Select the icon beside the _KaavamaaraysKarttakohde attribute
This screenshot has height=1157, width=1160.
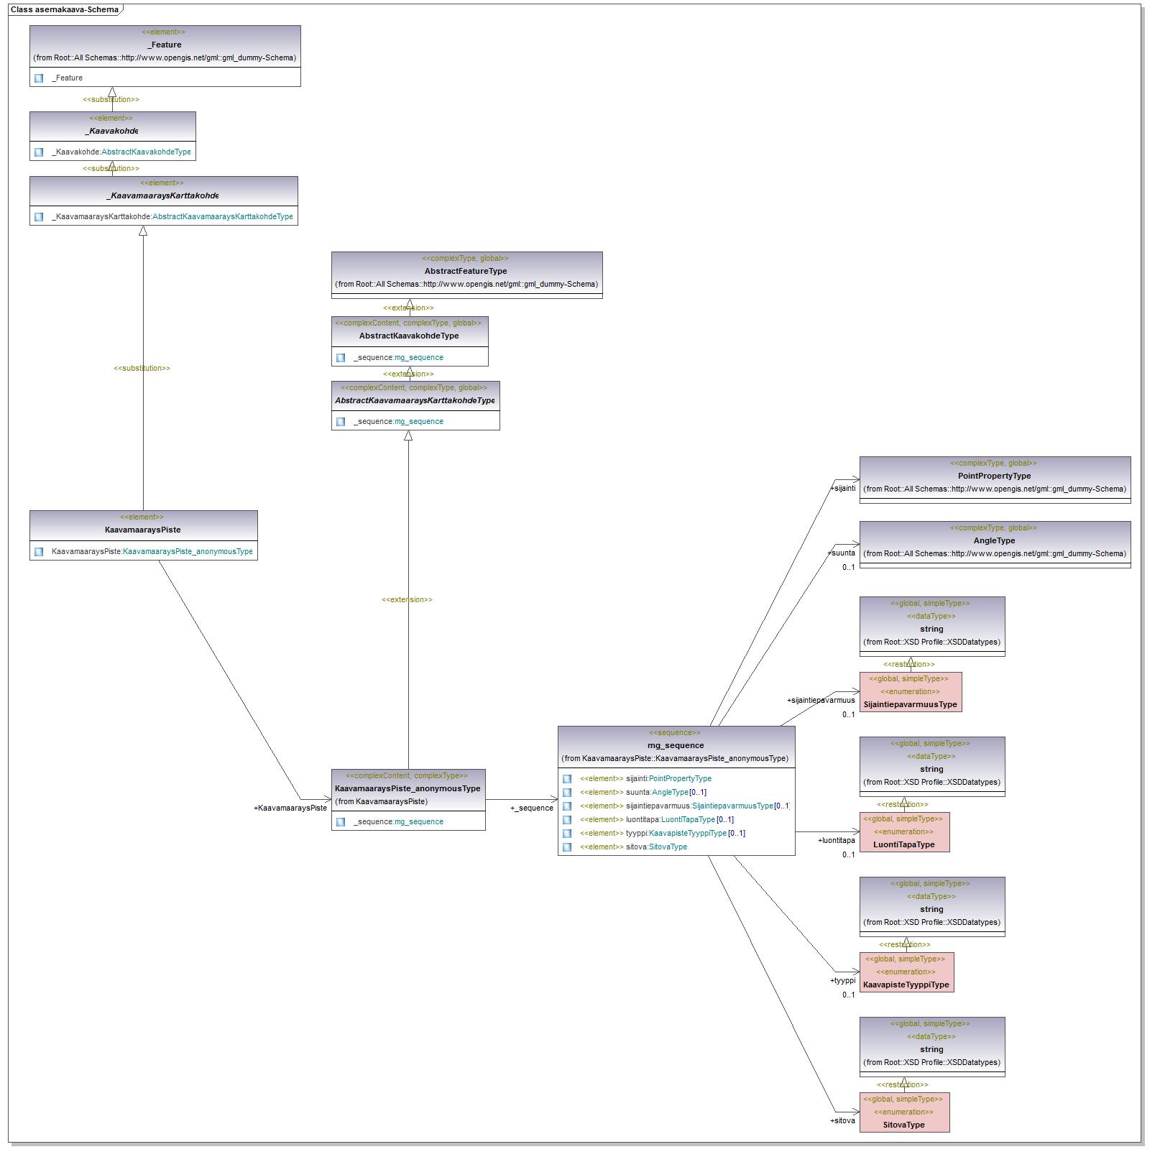39,217
